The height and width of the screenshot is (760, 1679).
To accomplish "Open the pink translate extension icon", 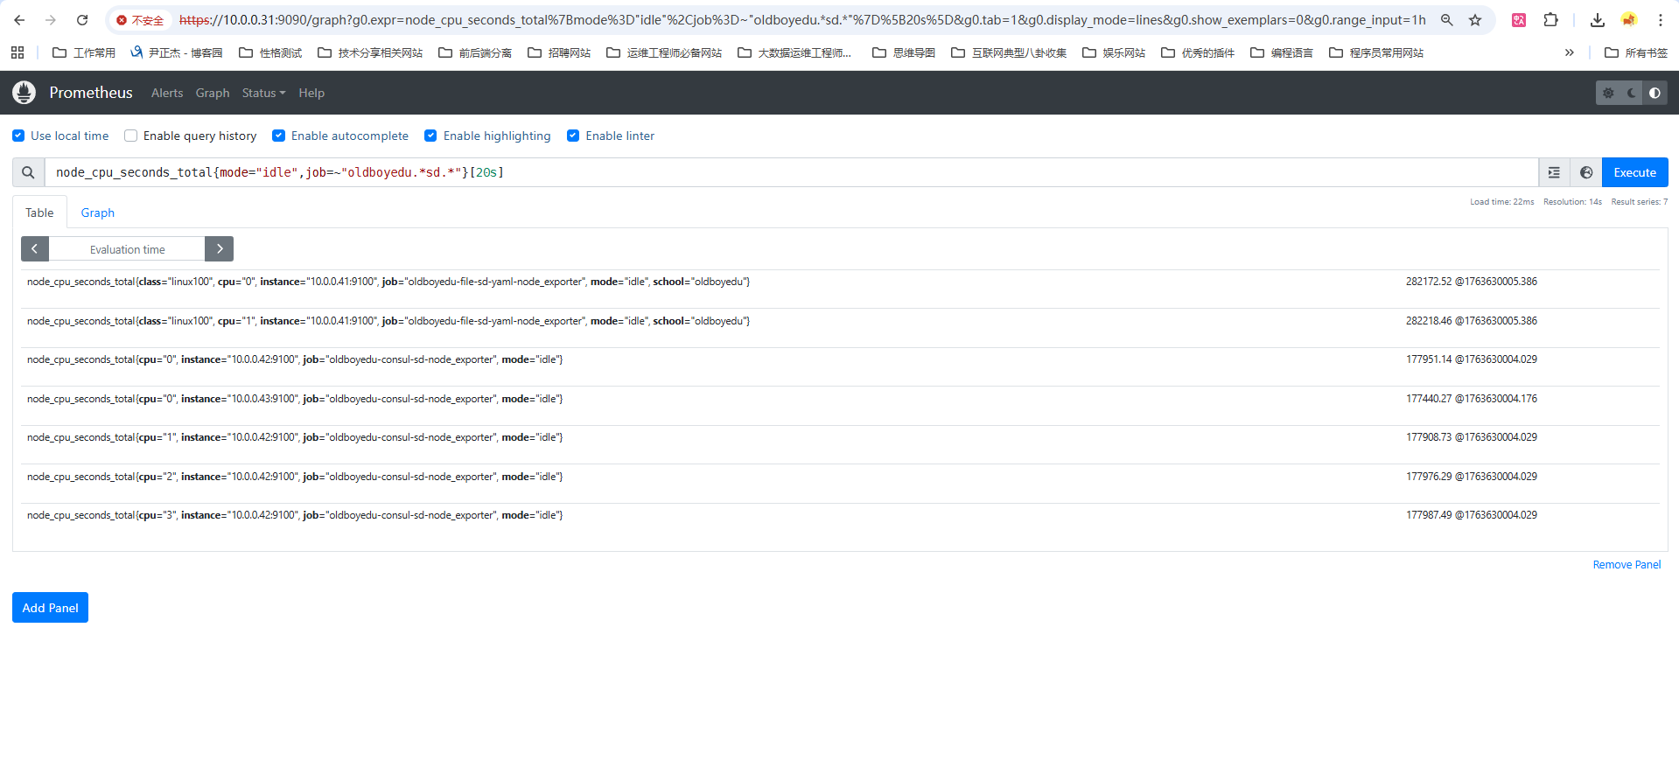I will 1519,20.
